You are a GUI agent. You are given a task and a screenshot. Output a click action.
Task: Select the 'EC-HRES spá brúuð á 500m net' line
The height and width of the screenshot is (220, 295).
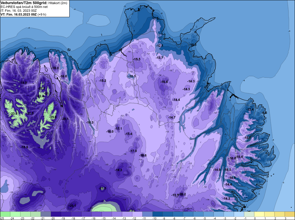24,7
